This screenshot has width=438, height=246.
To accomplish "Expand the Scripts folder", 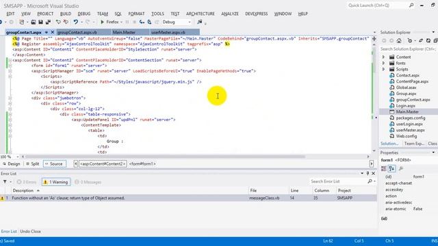I will point(383,69).
